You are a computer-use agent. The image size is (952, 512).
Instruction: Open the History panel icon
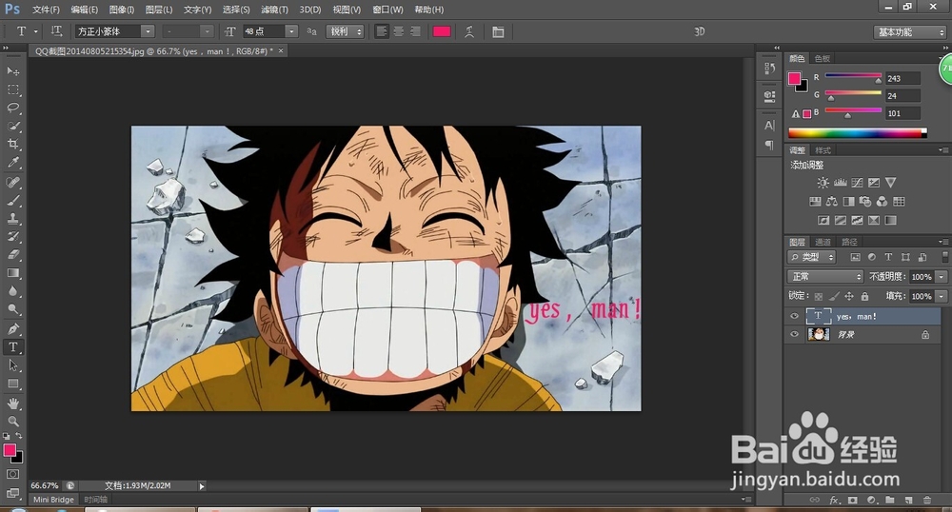(769, 69)
